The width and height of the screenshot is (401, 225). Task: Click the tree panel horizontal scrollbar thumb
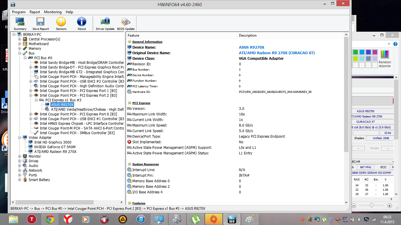pos(55,202)
